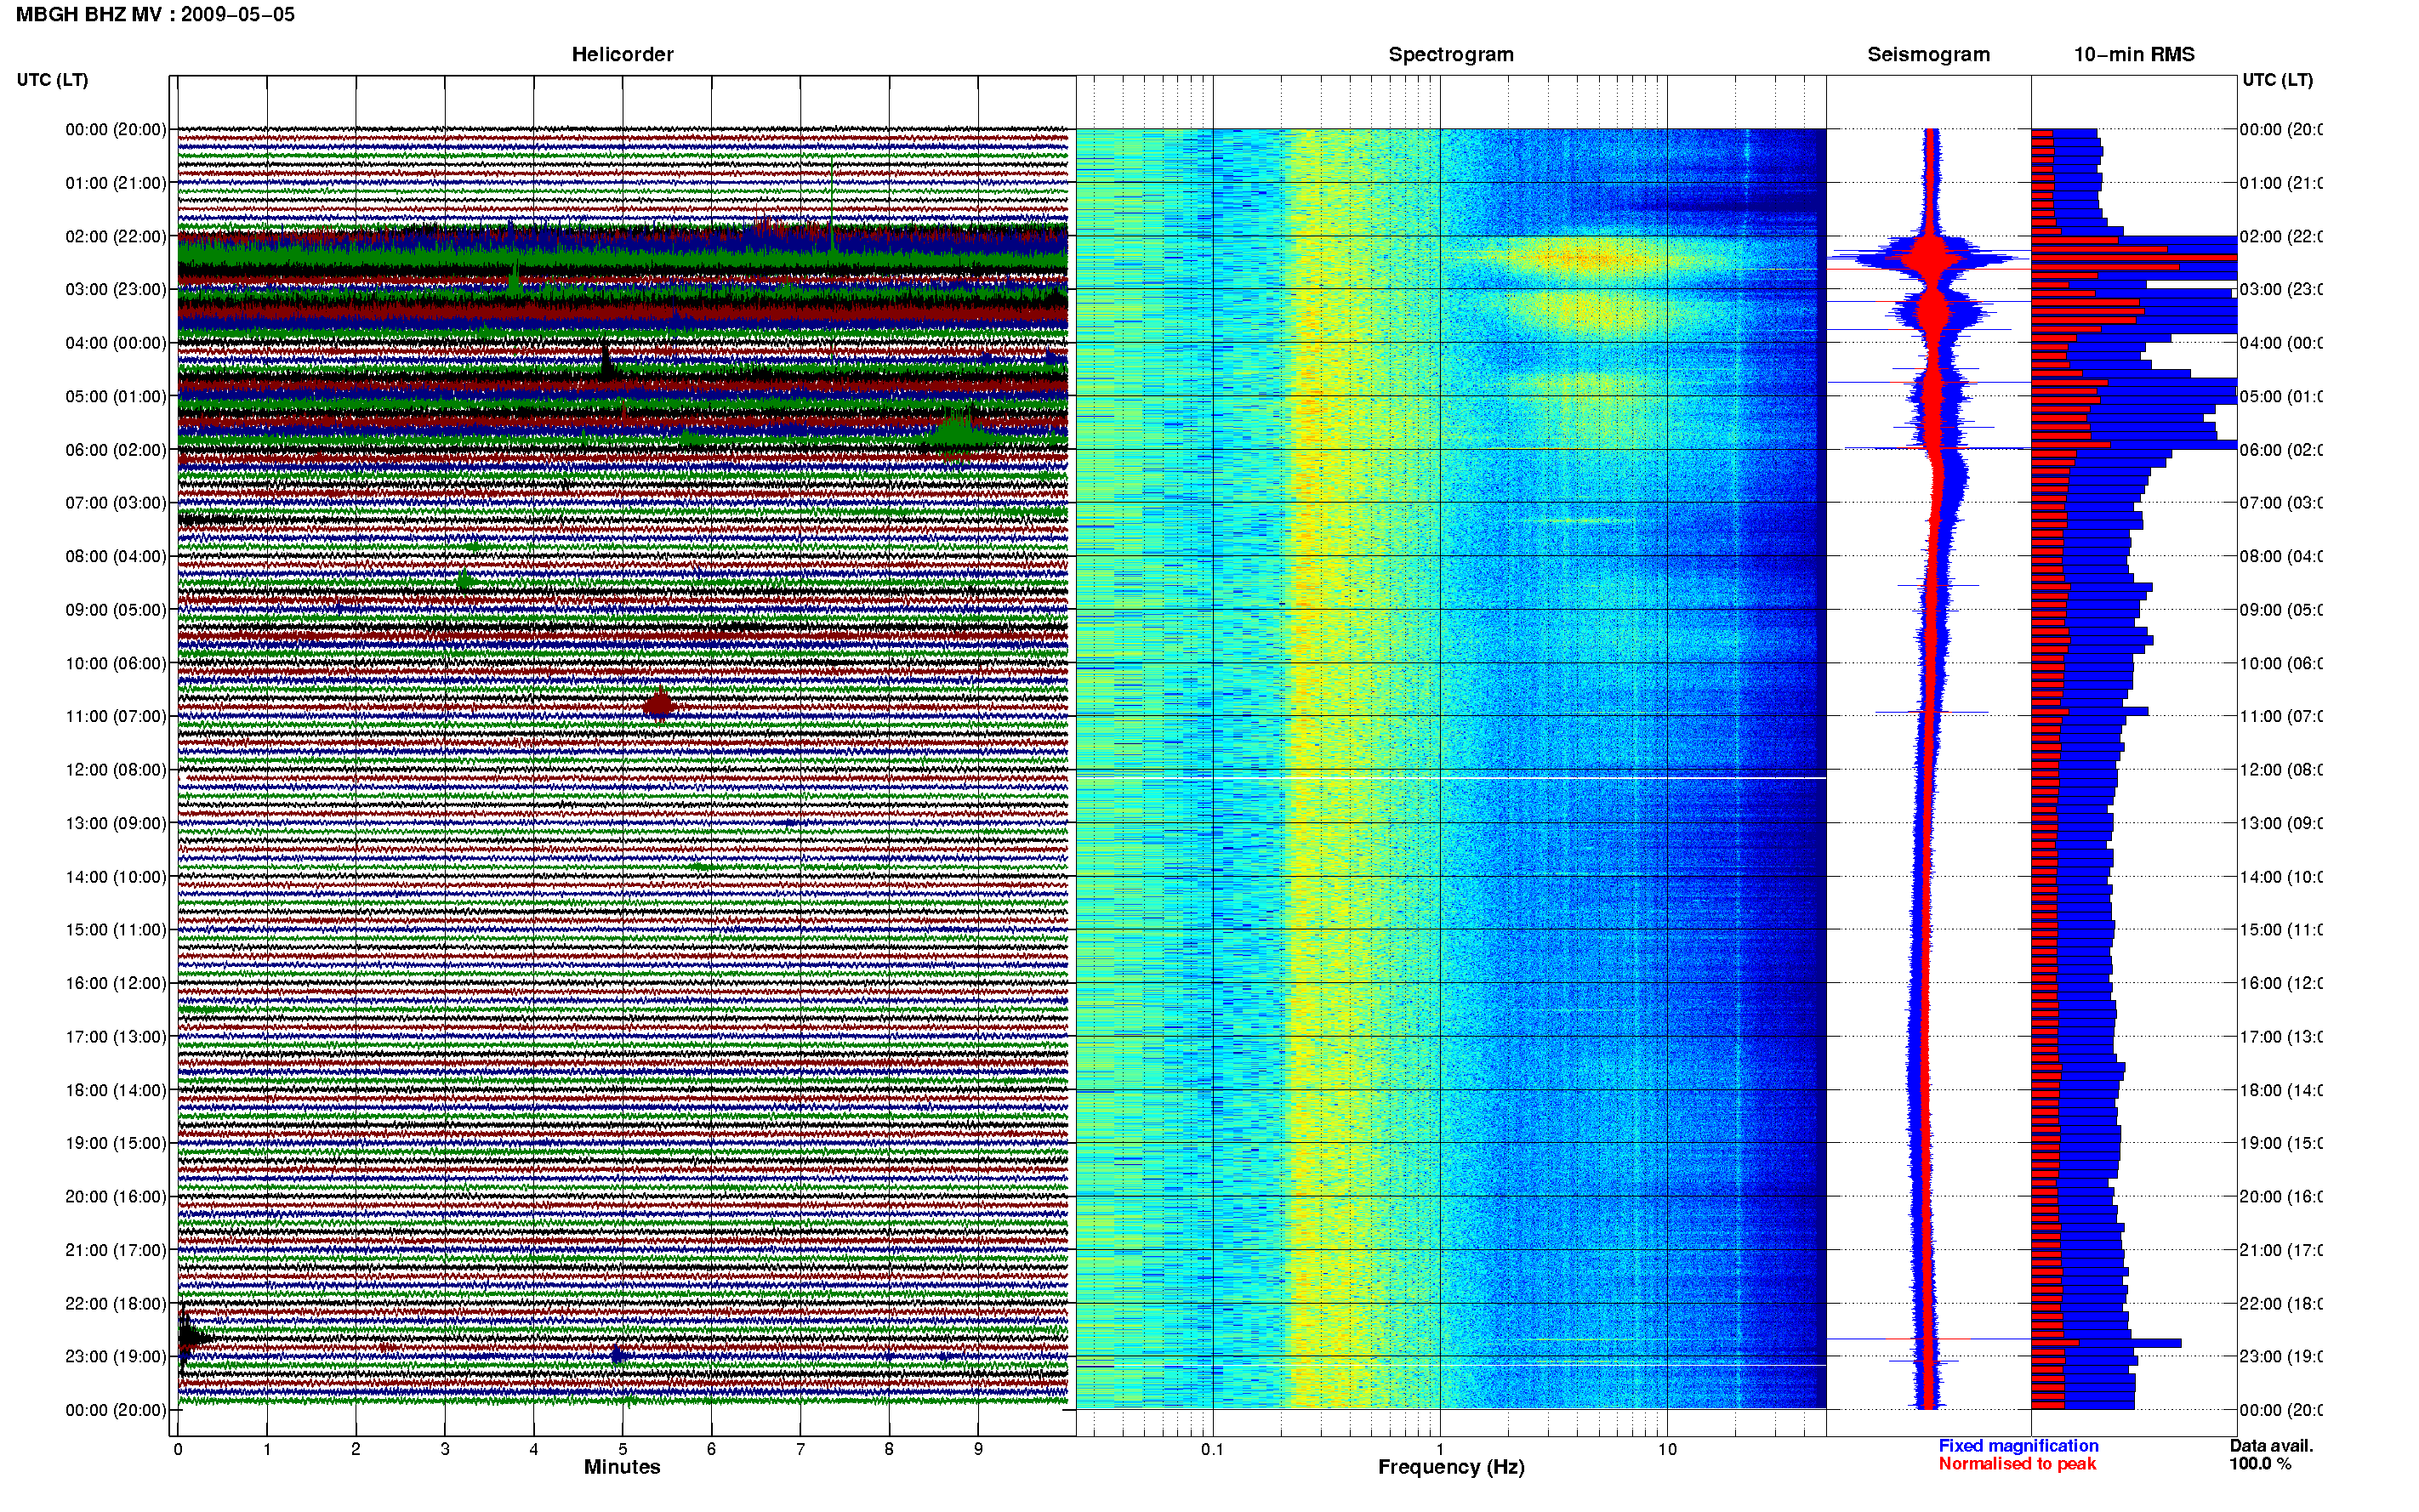Click the left '14:00 (10:00)' time label

click(116, 877)
